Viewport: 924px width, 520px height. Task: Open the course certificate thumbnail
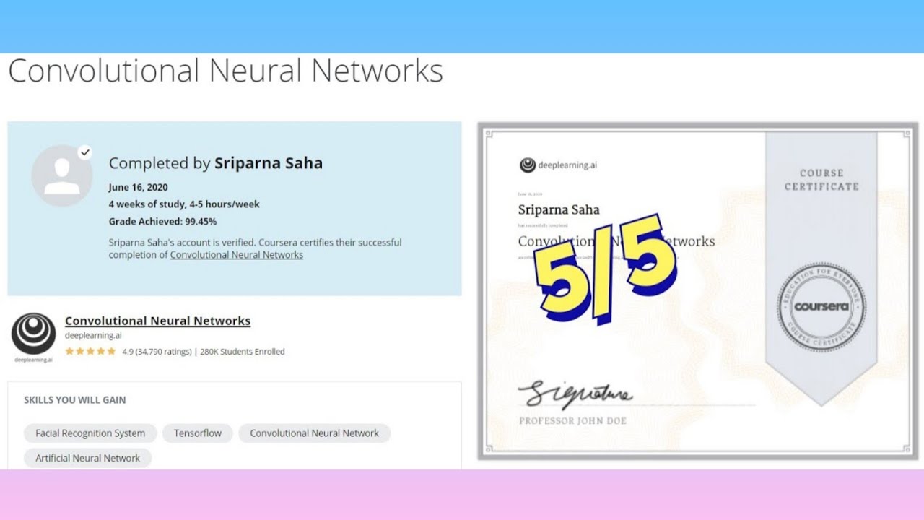click(697, 291)
